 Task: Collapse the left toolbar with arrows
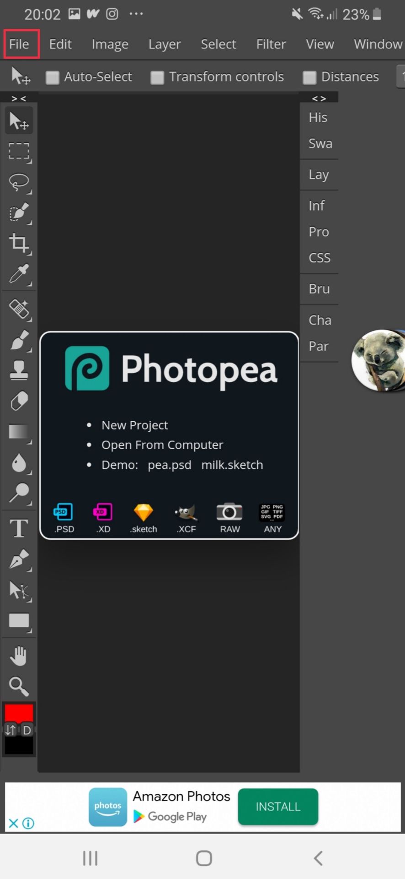pyautogui.click(x=19, y=98)
